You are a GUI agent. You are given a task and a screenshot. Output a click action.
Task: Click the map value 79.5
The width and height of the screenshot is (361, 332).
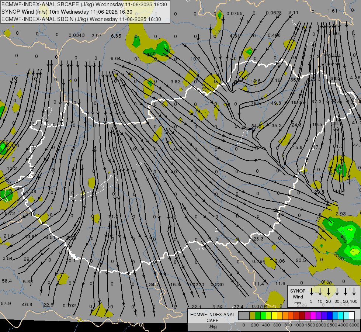tap(256, 104)
